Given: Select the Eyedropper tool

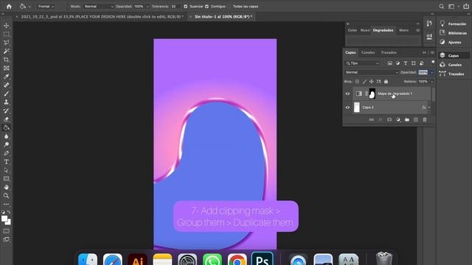Looking at the screenshot, I should [x=7, y=77].
